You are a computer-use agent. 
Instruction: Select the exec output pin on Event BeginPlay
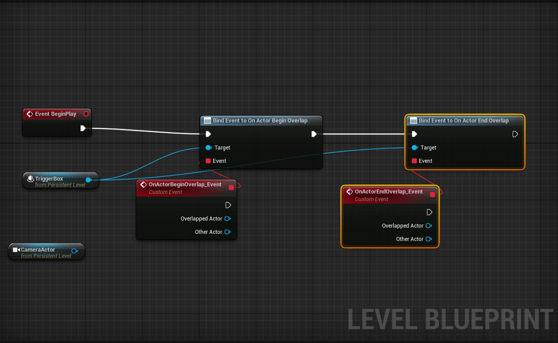click(83, 128)
